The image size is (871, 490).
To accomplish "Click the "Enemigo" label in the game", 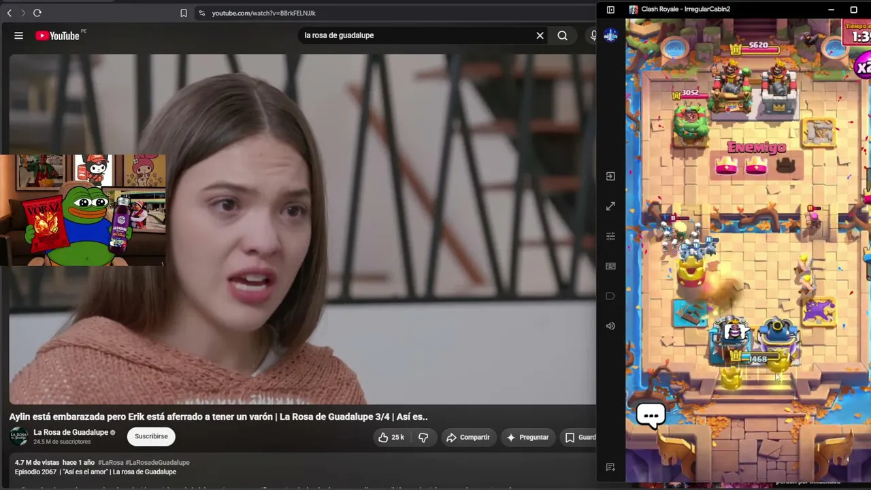I will 757,147.
